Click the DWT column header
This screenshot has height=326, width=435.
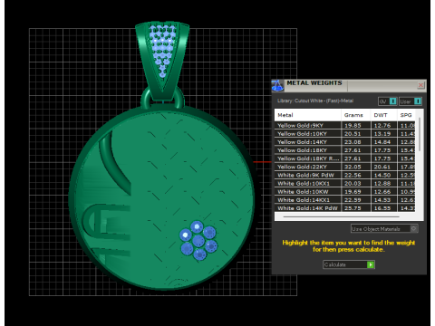click(383, 115)
